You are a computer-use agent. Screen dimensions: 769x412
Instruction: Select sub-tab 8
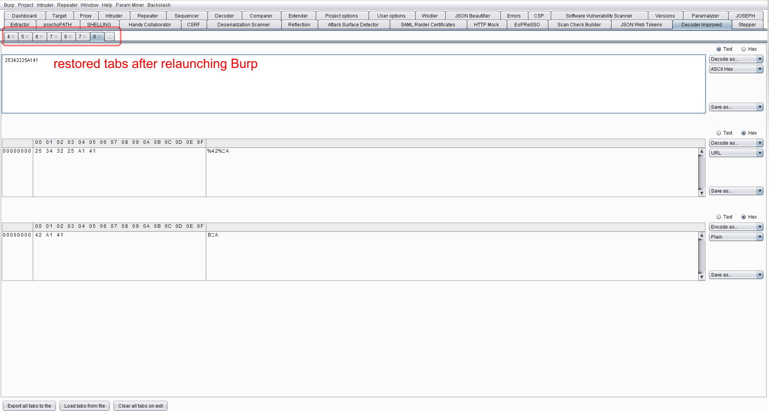[94, 37]
